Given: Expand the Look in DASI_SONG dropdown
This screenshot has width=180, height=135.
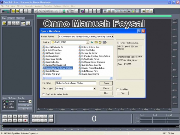Looking at the screenshot, I should (x=88, y=42).
